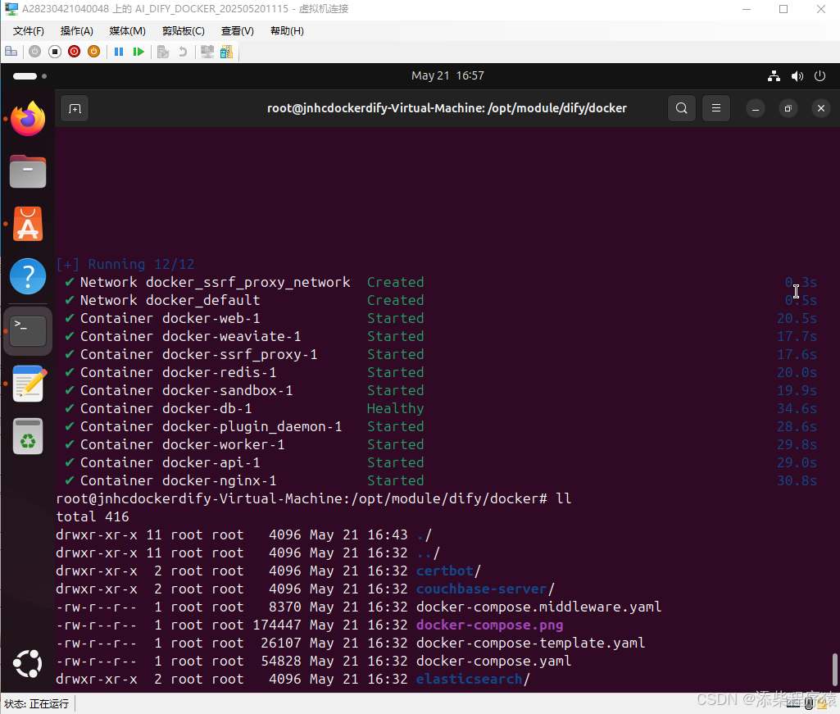Click 'Container docker-plugin_daemon-1' line
This screenshot has width=840, height=714.
pos(211,427)
